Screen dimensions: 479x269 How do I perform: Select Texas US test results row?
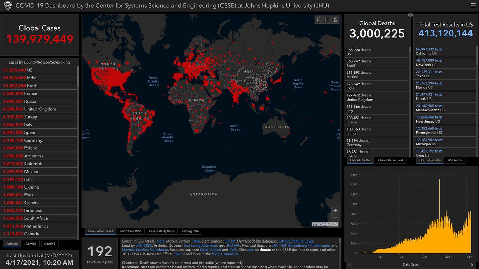click(x=445, y=74)
